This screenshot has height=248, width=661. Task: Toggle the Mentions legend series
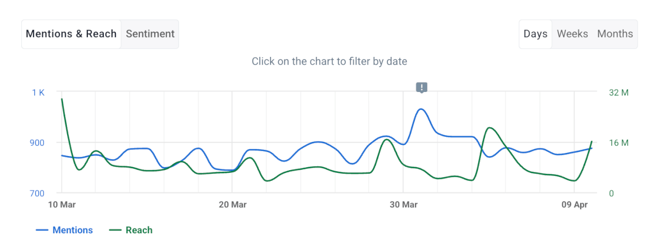click(x=73, y=230)
